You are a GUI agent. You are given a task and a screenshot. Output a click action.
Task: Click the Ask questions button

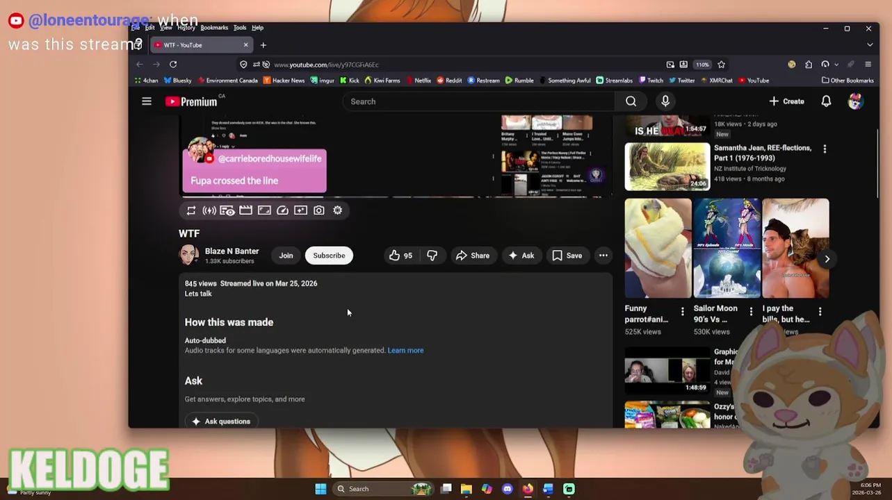coord(221,421)
